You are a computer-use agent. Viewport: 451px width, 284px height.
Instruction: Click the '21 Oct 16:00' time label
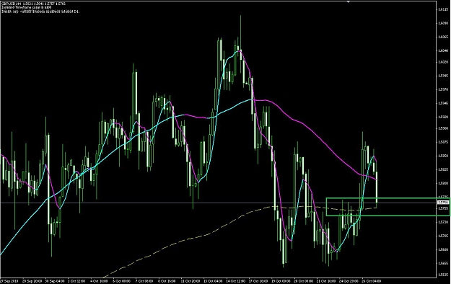326,281
